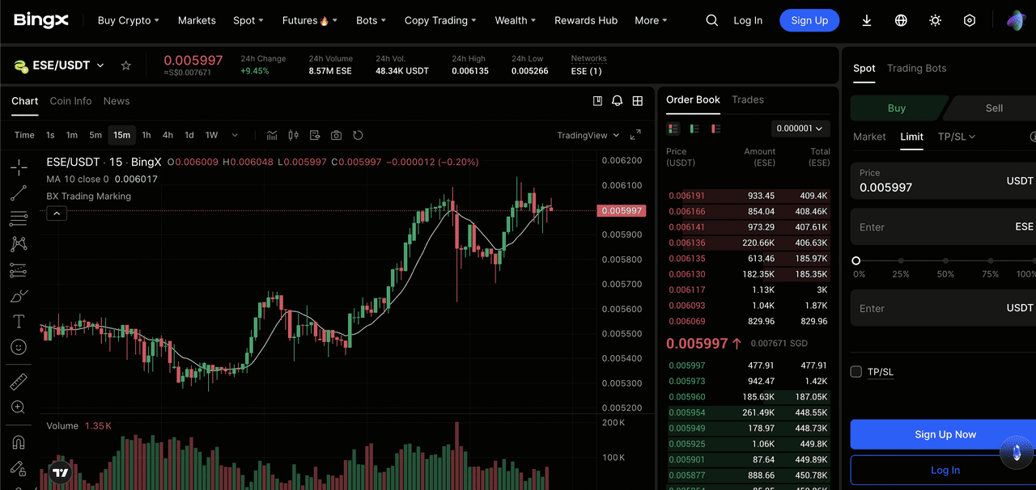Click the 50% mark on amount slider
This screenshot has height=490, width=1036.
pyautogui.click(x=945, y=261)
